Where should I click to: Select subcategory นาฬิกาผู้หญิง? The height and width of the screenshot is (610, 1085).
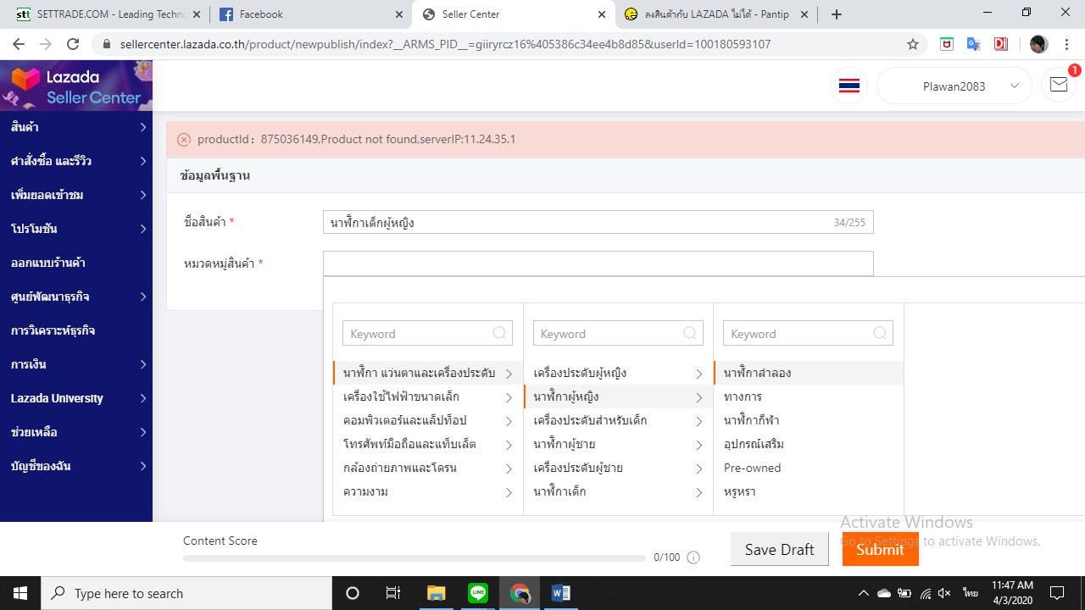[x=618, y=396]
